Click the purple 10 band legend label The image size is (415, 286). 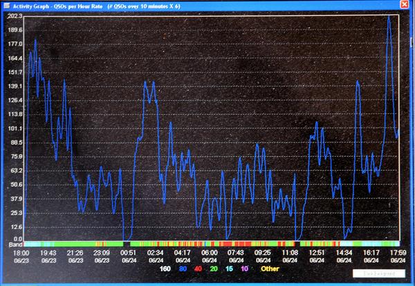(x=244, y=269)
